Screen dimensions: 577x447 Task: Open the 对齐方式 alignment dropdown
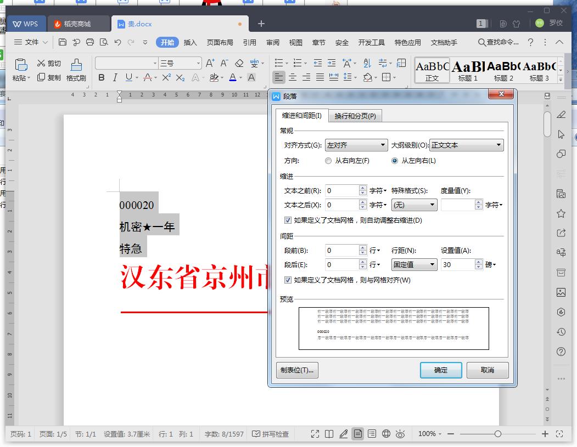(x=356, y=144)
